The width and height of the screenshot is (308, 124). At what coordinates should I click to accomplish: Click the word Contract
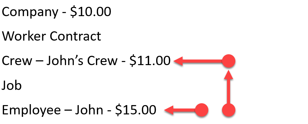point(75,36)
